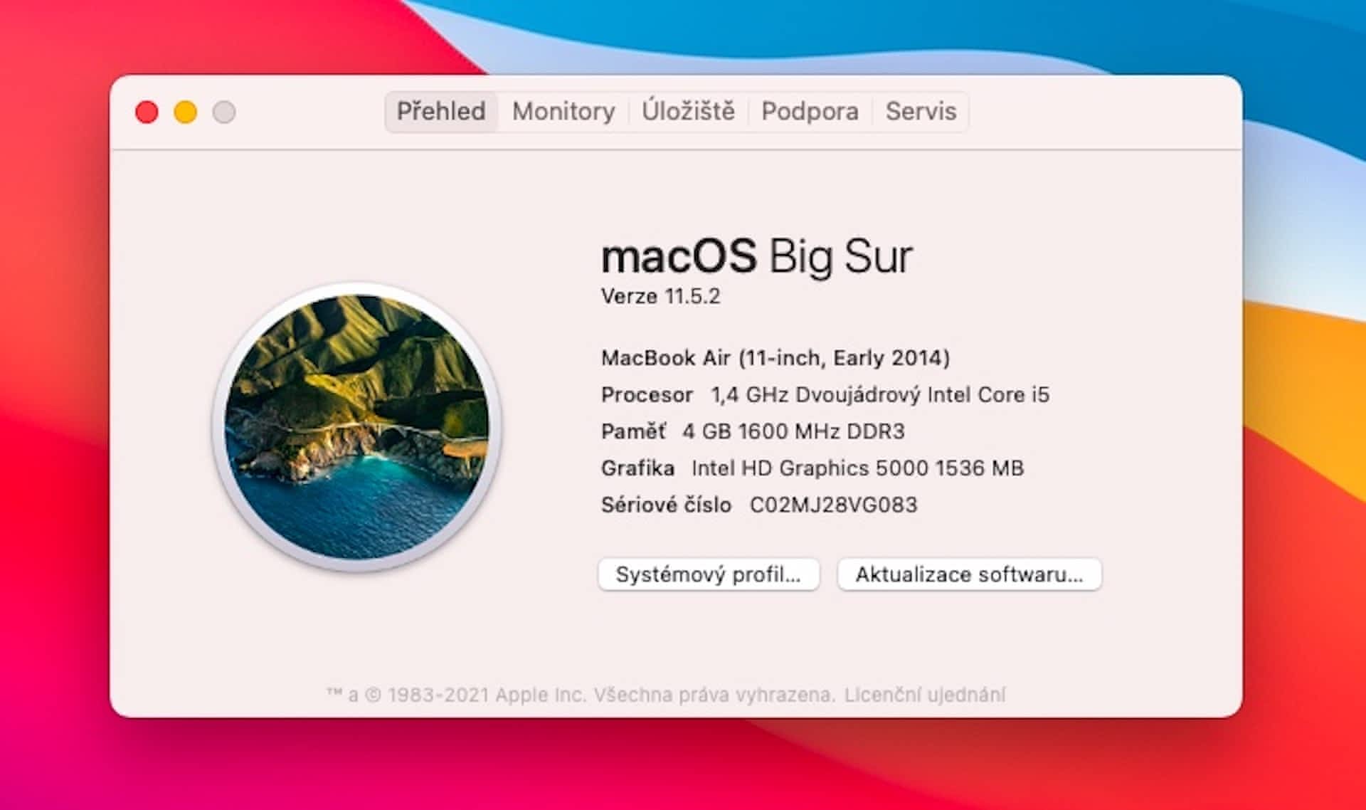Click the Paměť 4 GB memory line

[x=753, y=431]
